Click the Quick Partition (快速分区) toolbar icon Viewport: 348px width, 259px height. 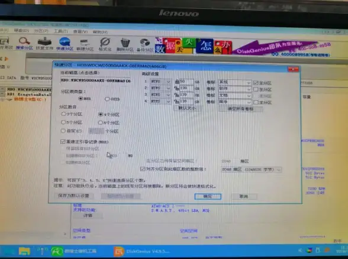click(65, 44)
